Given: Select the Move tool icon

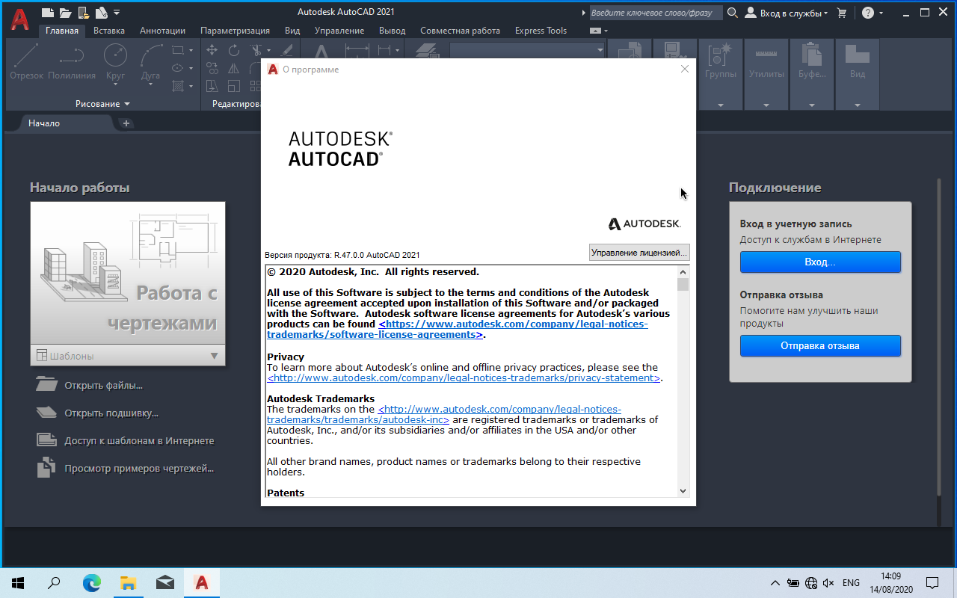Looking at the screenshot, I should [212, 50].
